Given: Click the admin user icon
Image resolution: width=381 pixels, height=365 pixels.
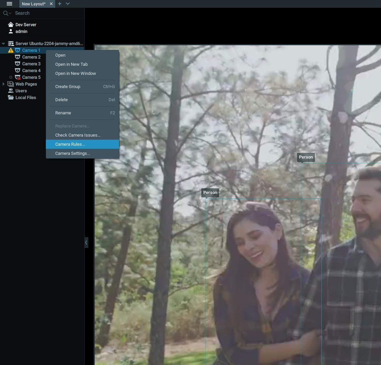Looking at the screenshot, I should pos(11,31).
